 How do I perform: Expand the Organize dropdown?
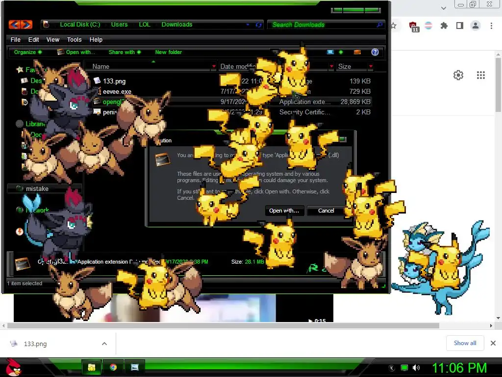[27, 52]
